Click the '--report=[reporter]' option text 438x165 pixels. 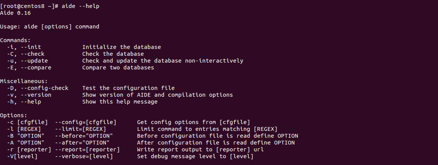(x=87, y=149)
